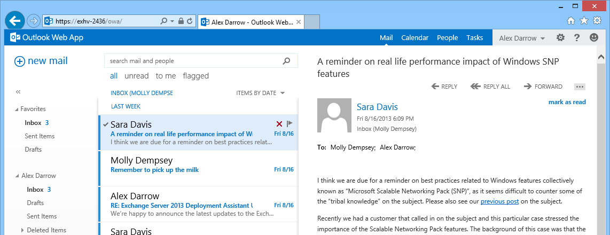Open the Tasks section

tap(475, 38)
